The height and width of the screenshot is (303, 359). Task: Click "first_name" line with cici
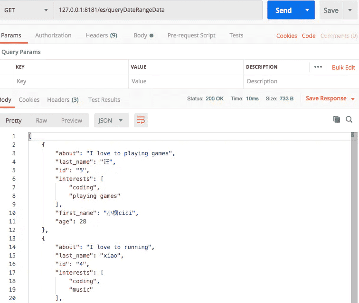coord(97,213)
